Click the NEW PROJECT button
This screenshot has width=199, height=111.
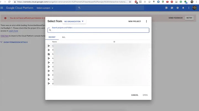click(x=135, y=21)
